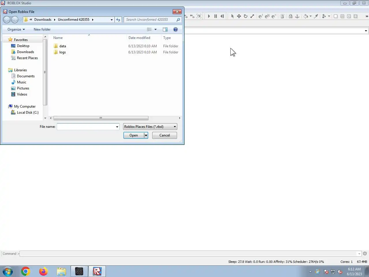This screenshot has width=369, height=277.
Task: Click the four-dot square studs icon
Action: coord(355,16)
